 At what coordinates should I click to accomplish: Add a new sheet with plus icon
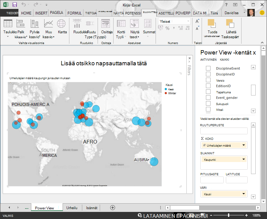pos(113,208)
